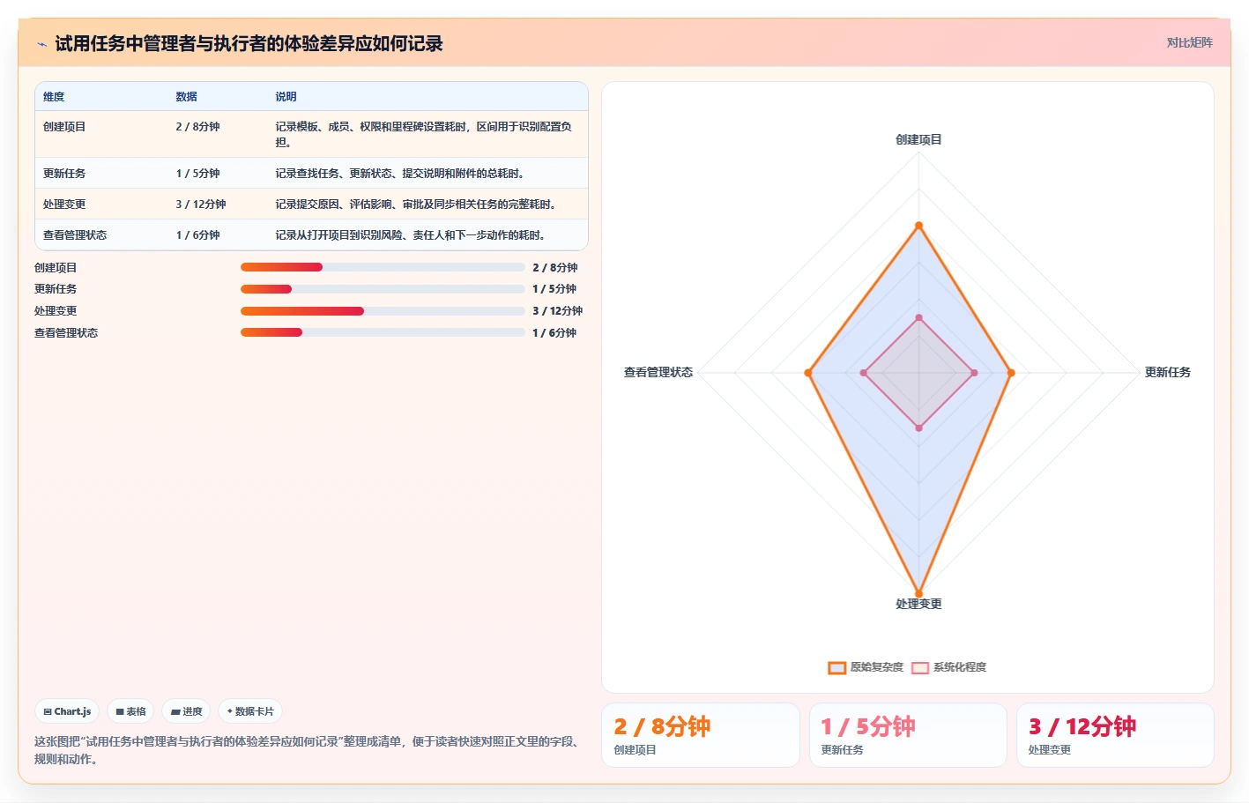Screen dimensions: 1249x803
Task: Click description starting 记录提交原因
Action: pyautogui.click(x=418, y=204)
